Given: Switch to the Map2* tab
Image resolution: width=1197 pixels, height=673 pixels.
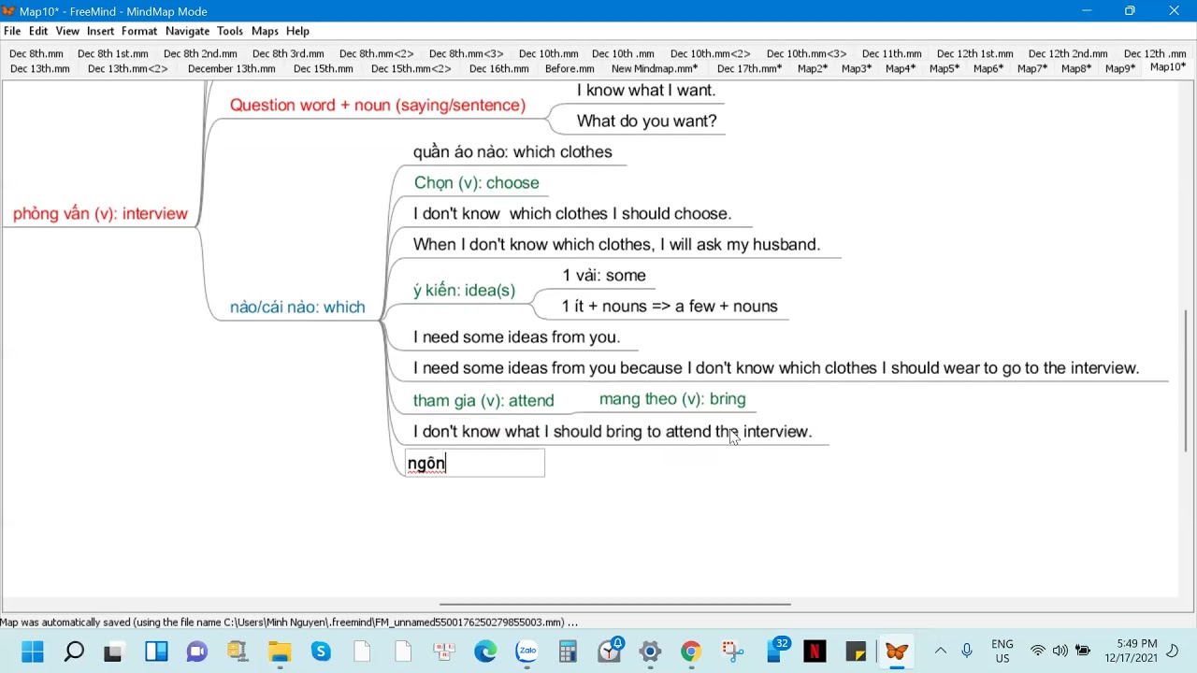Looking at the screenshot, I should 813,68.
